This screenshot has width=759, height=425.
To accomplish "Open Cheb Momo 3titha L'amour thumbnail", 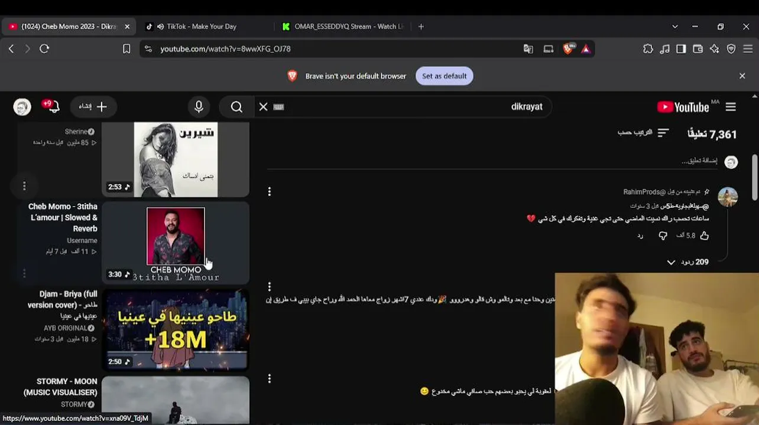I will click(x=176, y=243).
